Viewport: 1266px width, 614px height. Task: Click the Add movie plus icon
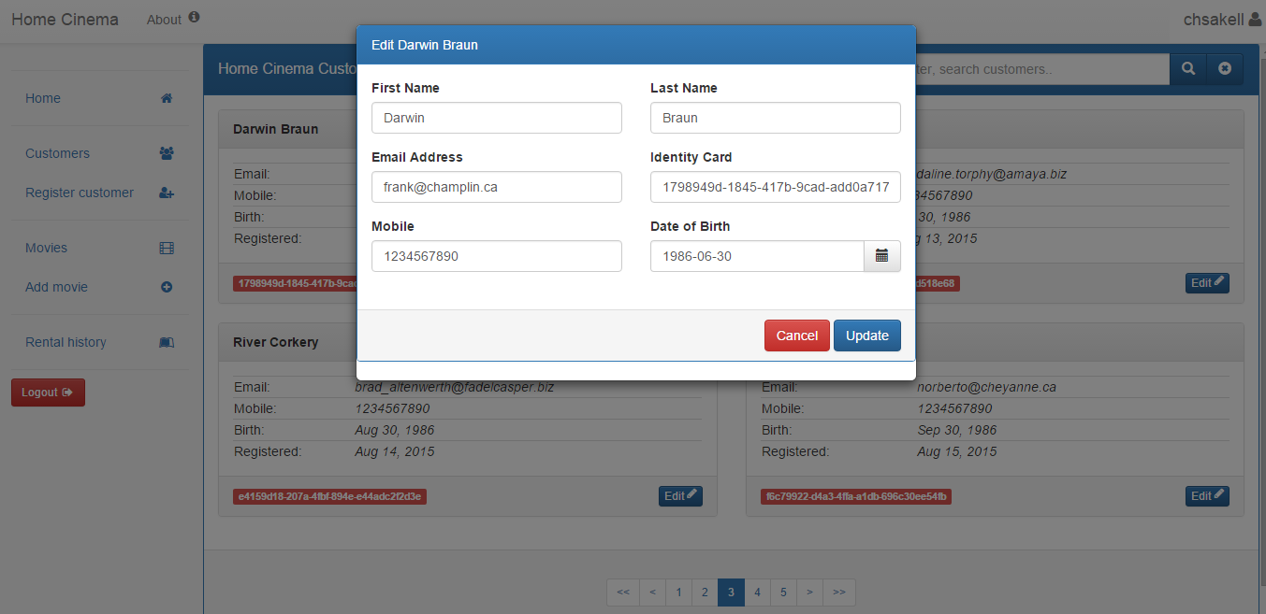pos(167,287)
